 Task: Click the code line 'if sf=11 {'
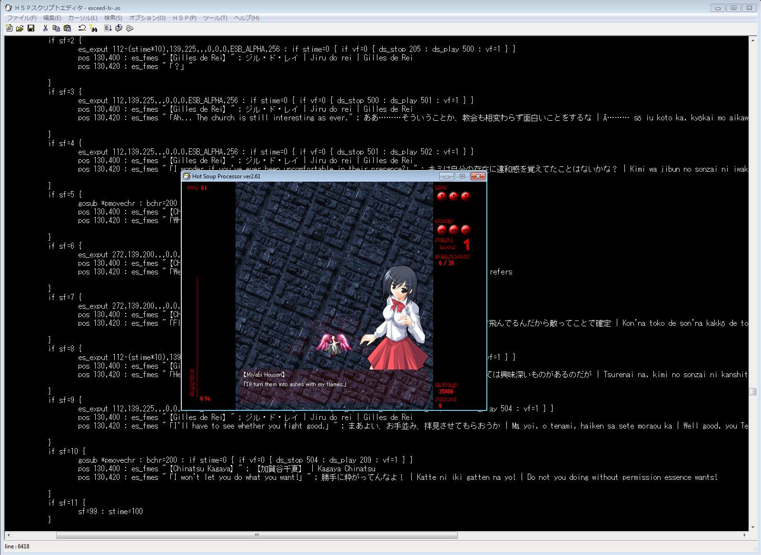point(67,503)
